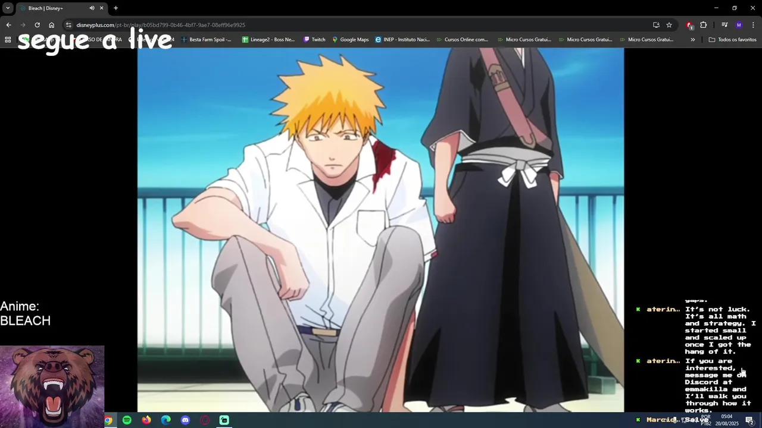Open a new browser tab
This screenshot has width=762, height=428.
(115, 8)
